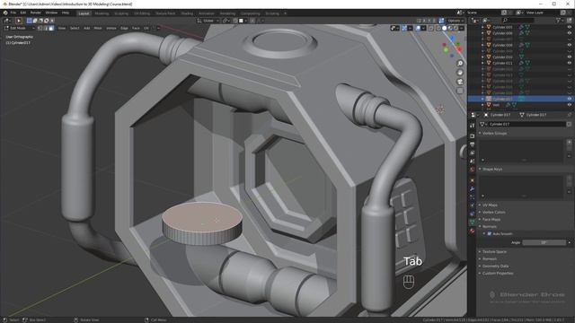
Task: Open the Physics properties tab icon
Action: click(x=473, y=205)
